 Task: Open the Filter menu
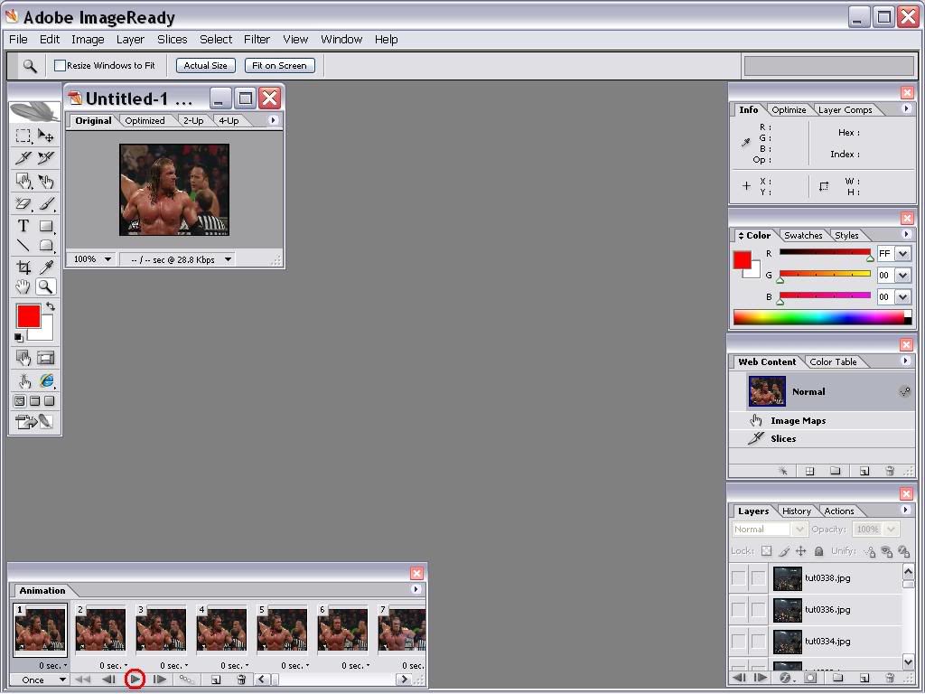tap(257, 40)
